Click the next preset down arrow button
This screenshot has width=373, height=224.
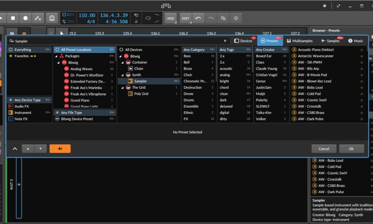(40, 149)
